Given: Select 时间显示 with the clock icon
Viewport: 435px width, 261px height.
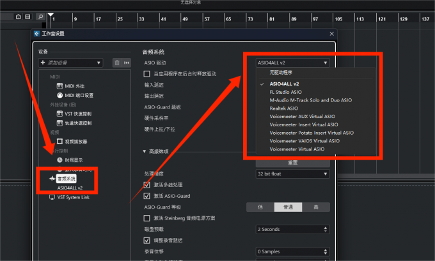Looking at the screenshot, I should [74, 160].
